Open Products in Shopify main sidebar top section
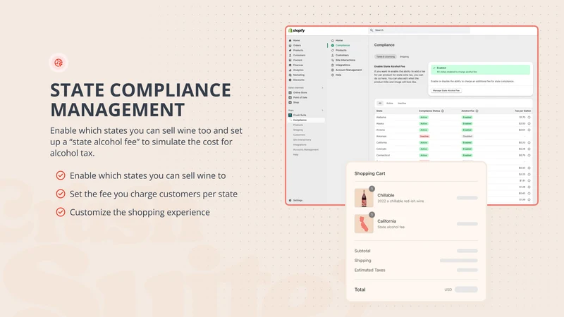 click(298, 50)
